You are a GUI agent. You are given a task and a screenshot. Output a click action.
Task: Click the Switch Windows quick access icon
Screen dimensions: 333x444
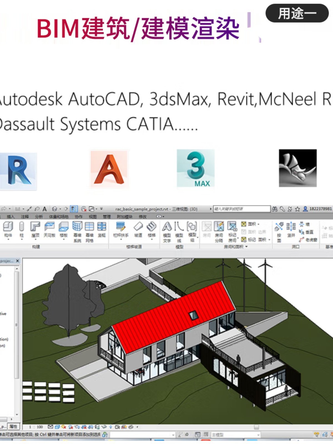point(91,209)
